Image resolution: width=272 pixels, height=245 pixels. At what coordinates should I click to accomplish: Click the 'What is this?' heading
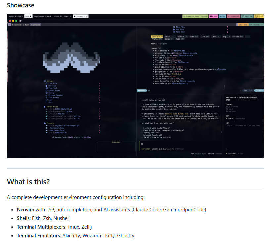28,182
